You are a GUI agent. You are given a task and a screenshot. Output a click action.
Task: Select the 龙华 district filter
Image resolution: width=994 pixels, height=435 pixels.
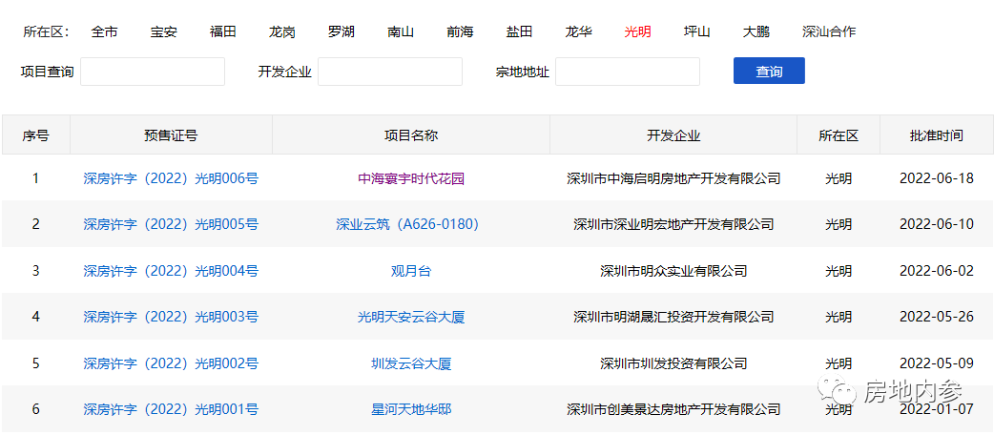tap(579, 31)
